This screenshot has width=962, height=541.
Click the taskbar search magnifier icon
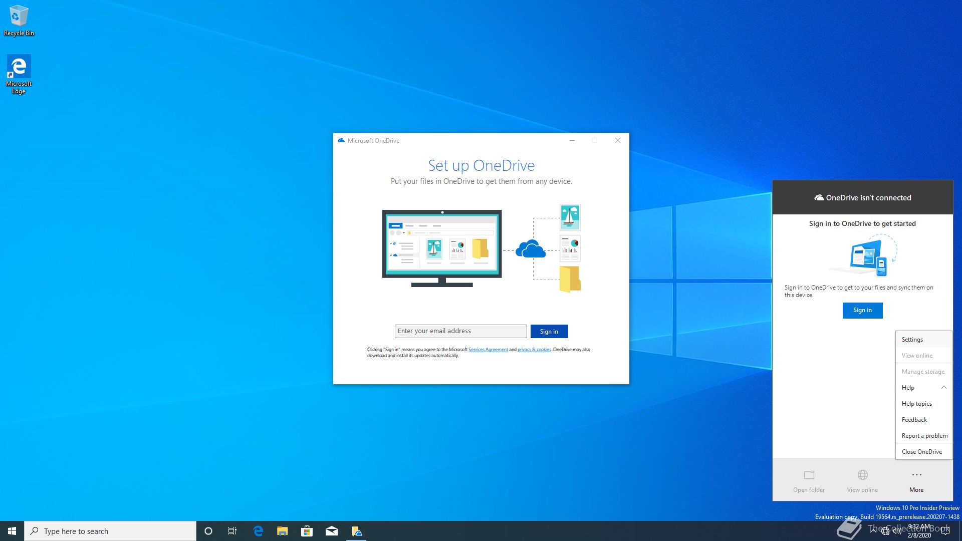tap(34, 531)
